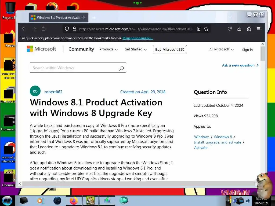Image resolution: width=275 pixels, height=206 pixels.
Task: Click the Created on April 29, 2018 text
Action: [x=143, y=92]
